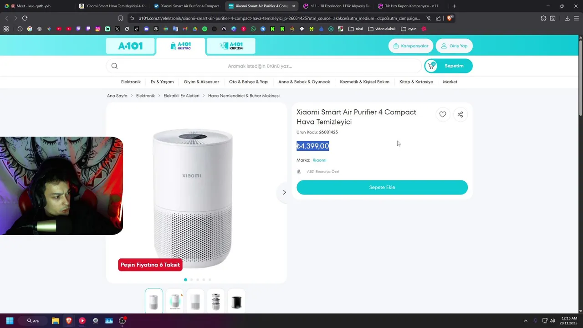The image size is (583, 328).
Task: Select the exploded filter view thumbnail
Action: tap(216, 301)
